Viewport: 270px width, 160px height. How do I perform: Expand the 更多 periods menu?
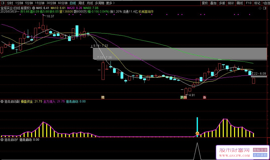click(110, 3)
